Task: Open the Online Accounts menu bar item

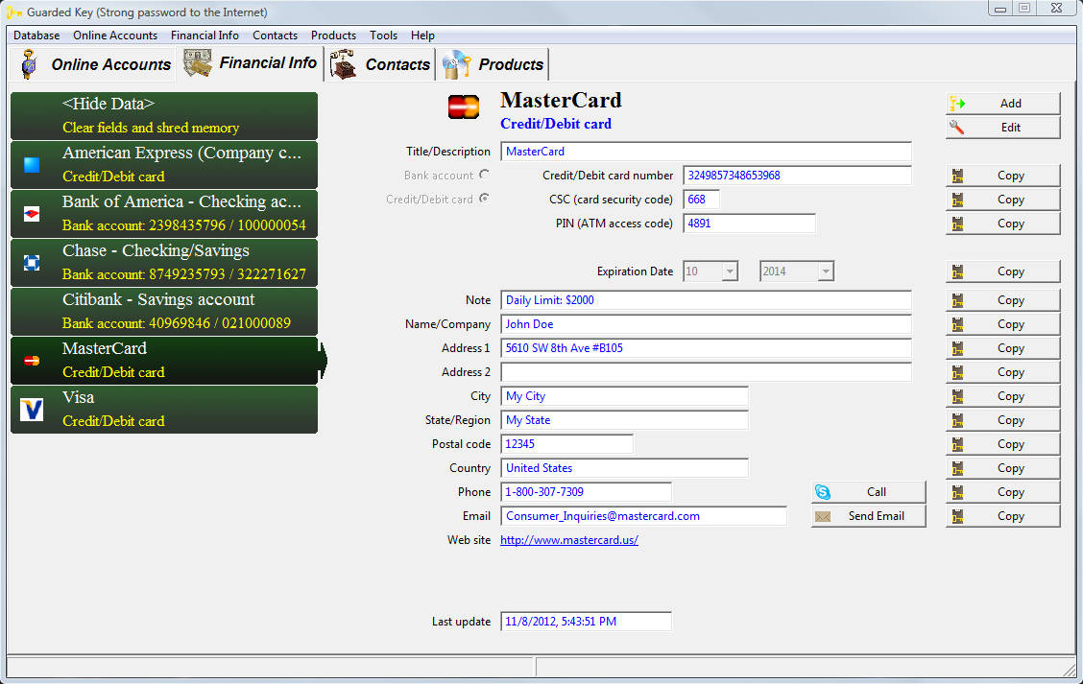Action: tap(115, 35)
